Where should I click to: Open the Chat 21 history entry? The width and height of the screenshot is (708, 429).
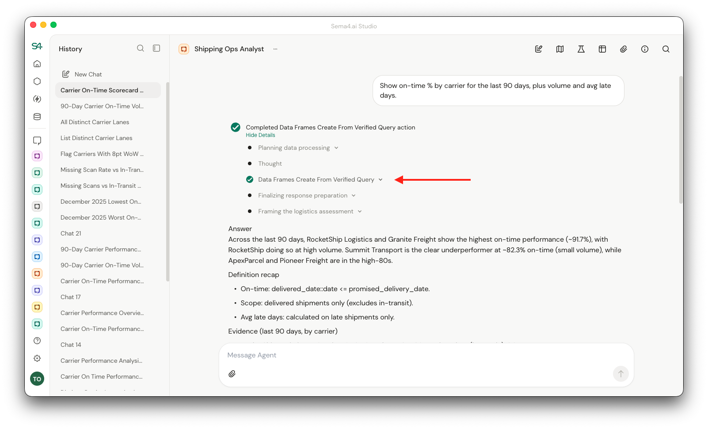pos(71,233)
